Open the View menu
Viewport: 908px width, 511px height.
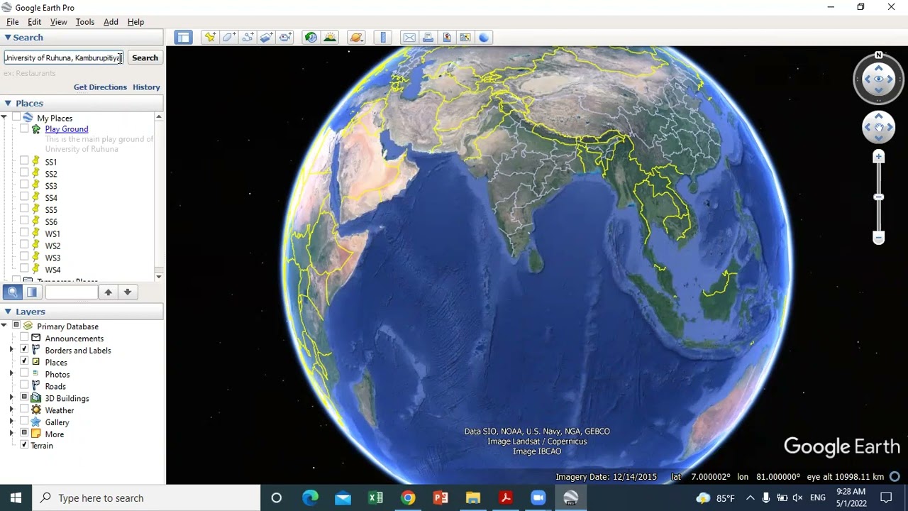(58, 22)
